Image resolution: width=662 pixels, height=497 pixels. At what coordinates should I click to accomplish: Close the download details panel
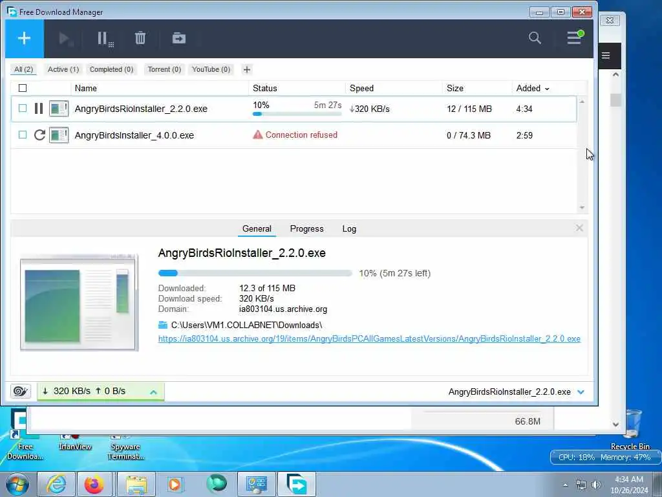(x=579, y=228)
